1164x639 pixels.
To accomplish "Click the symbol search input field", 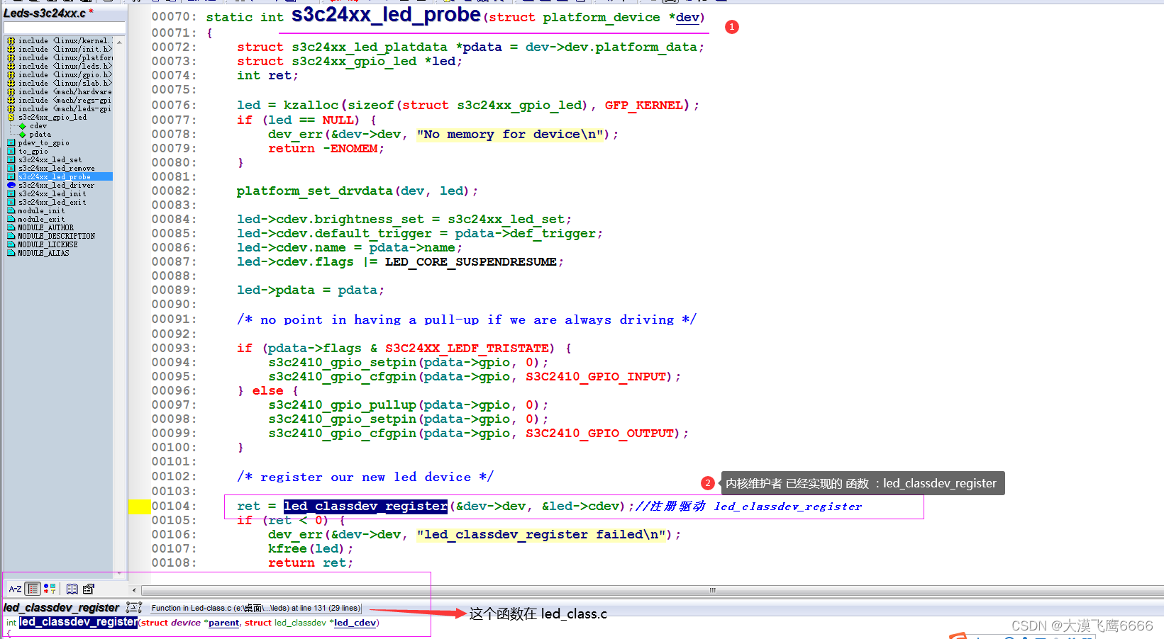I will [x=65, y=28].
